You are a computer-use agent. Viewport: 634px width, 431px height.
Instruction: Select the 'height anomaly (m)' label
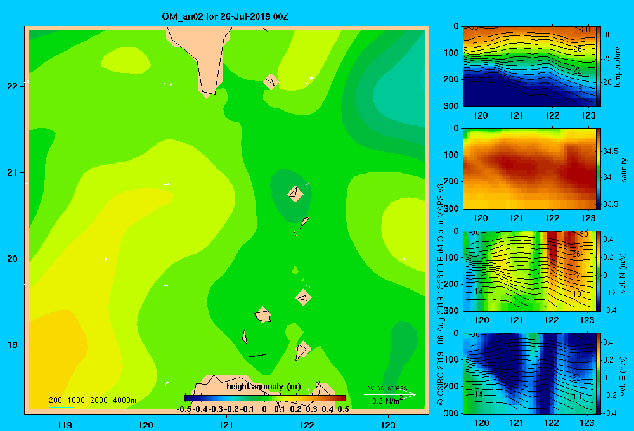point(264,387)
